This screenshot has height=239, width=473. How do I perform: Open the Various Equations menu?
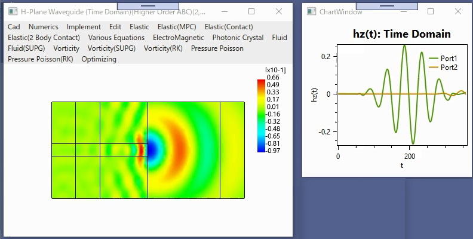tap(116, 38)
